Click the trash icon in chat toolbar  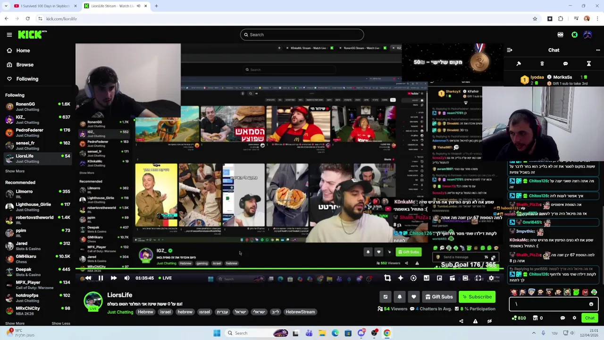tap(542, 64)
